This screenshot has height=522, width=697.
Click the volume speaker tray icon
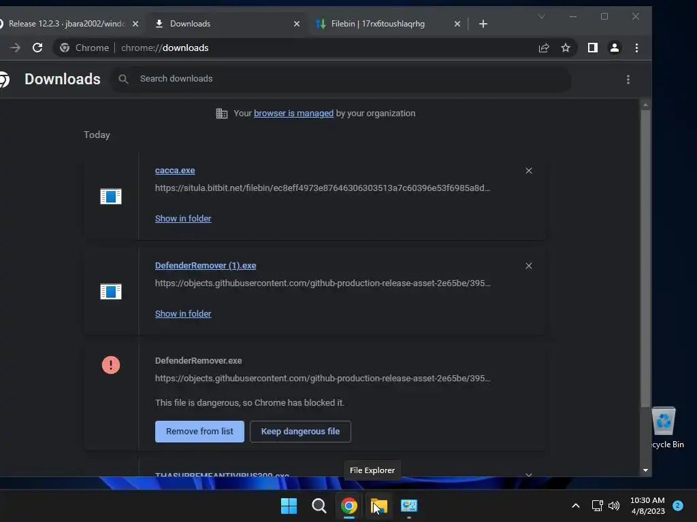[614, 506]
